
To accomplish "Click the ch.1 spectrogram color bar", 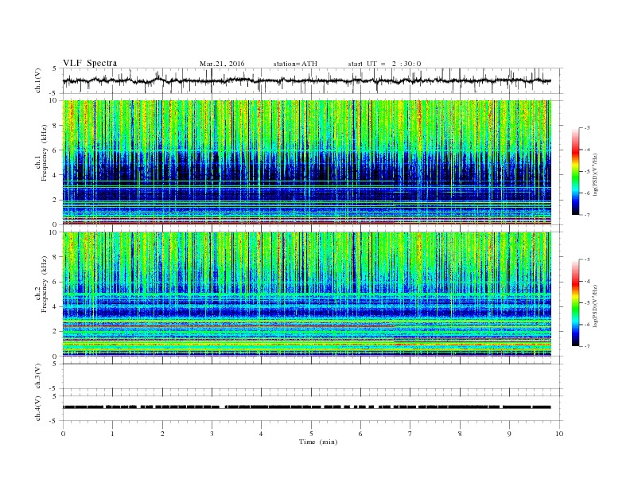I will pos(575,172).
